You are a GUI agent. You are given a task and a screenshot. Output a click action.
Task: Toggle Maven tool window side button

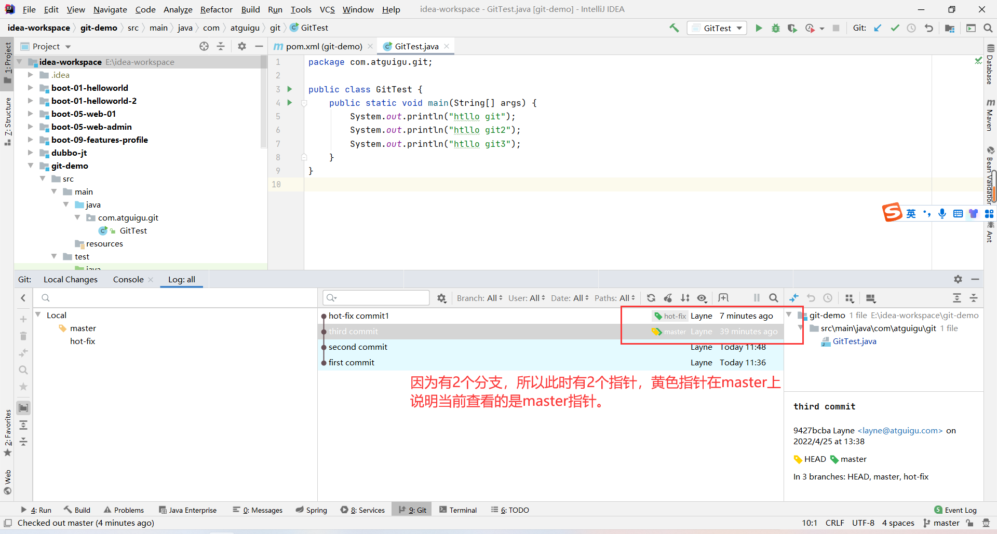[990, 115]
